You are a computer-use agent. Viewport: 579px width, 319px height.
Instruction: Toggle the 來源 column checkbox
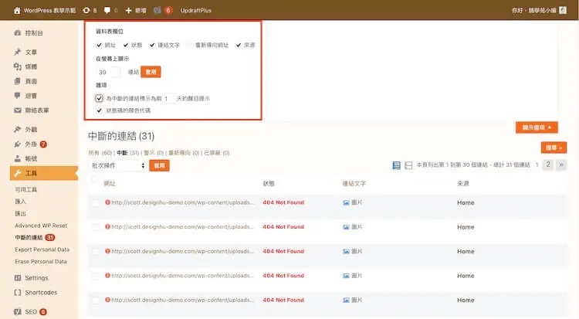coord(239,45)
